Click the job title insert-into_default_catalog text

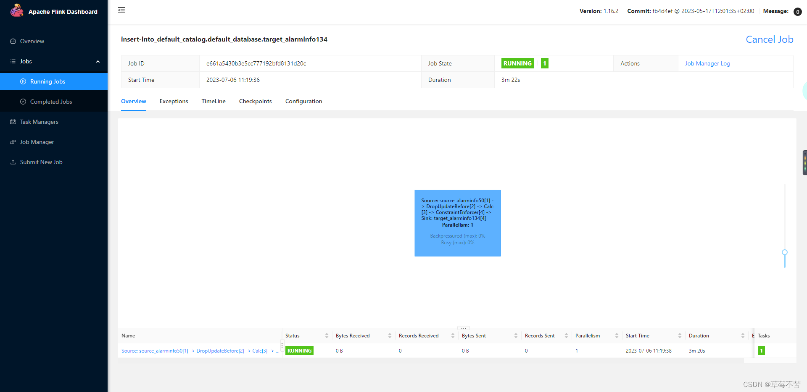coord(224,39)
